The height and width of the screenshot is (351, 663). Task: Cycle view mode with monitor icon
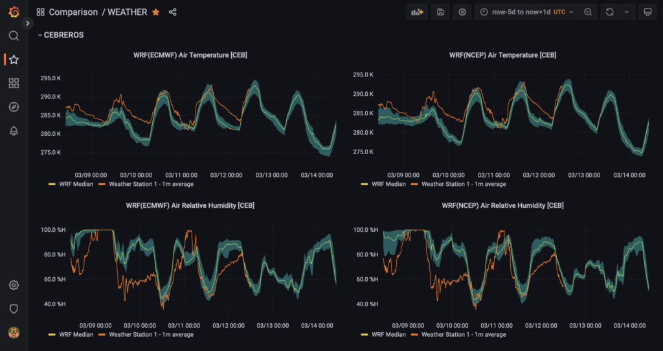click(x=647, y=12)
